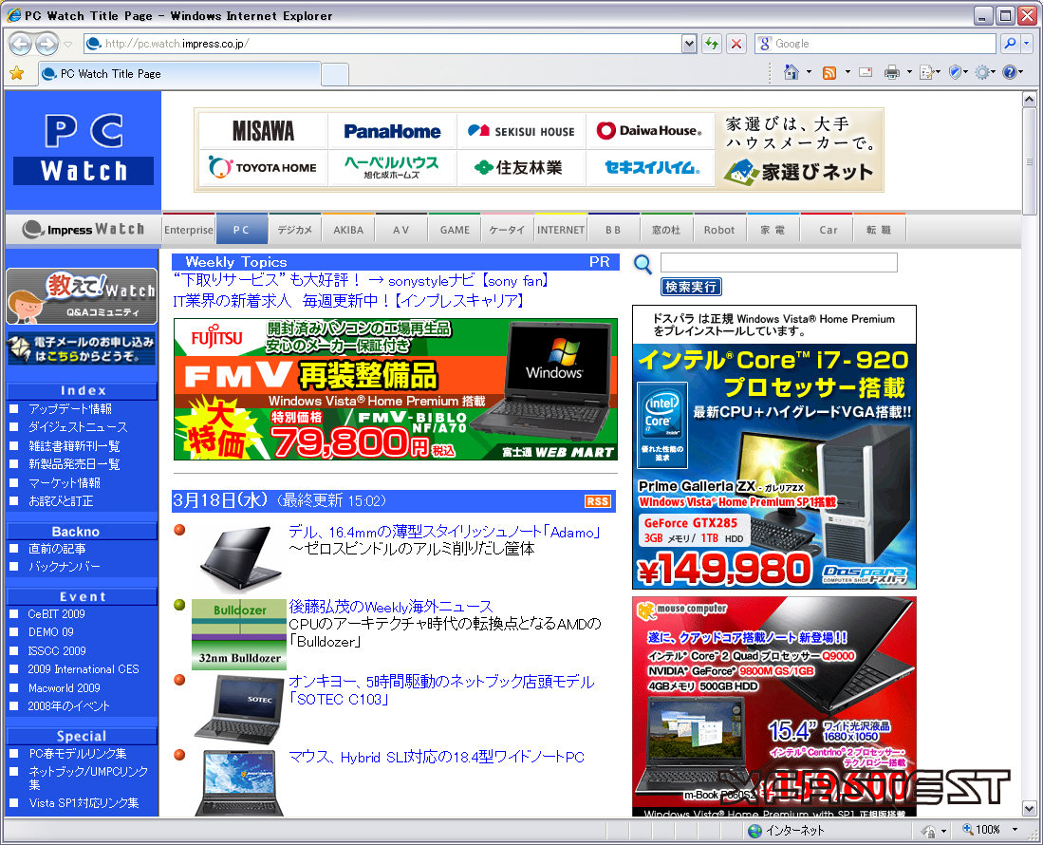Open the 32nm Bulldozer thumbnail image
Screen dimensions: 1043x845
(x=239, y=633)
